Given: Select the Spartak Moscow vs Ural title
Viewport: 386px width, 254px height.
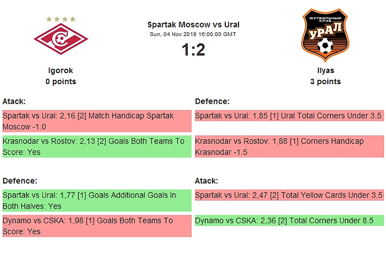Looking at the screenshot, I should [x=193, y=25].
